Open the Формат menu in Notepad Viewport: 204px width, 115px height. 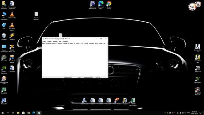55,41
